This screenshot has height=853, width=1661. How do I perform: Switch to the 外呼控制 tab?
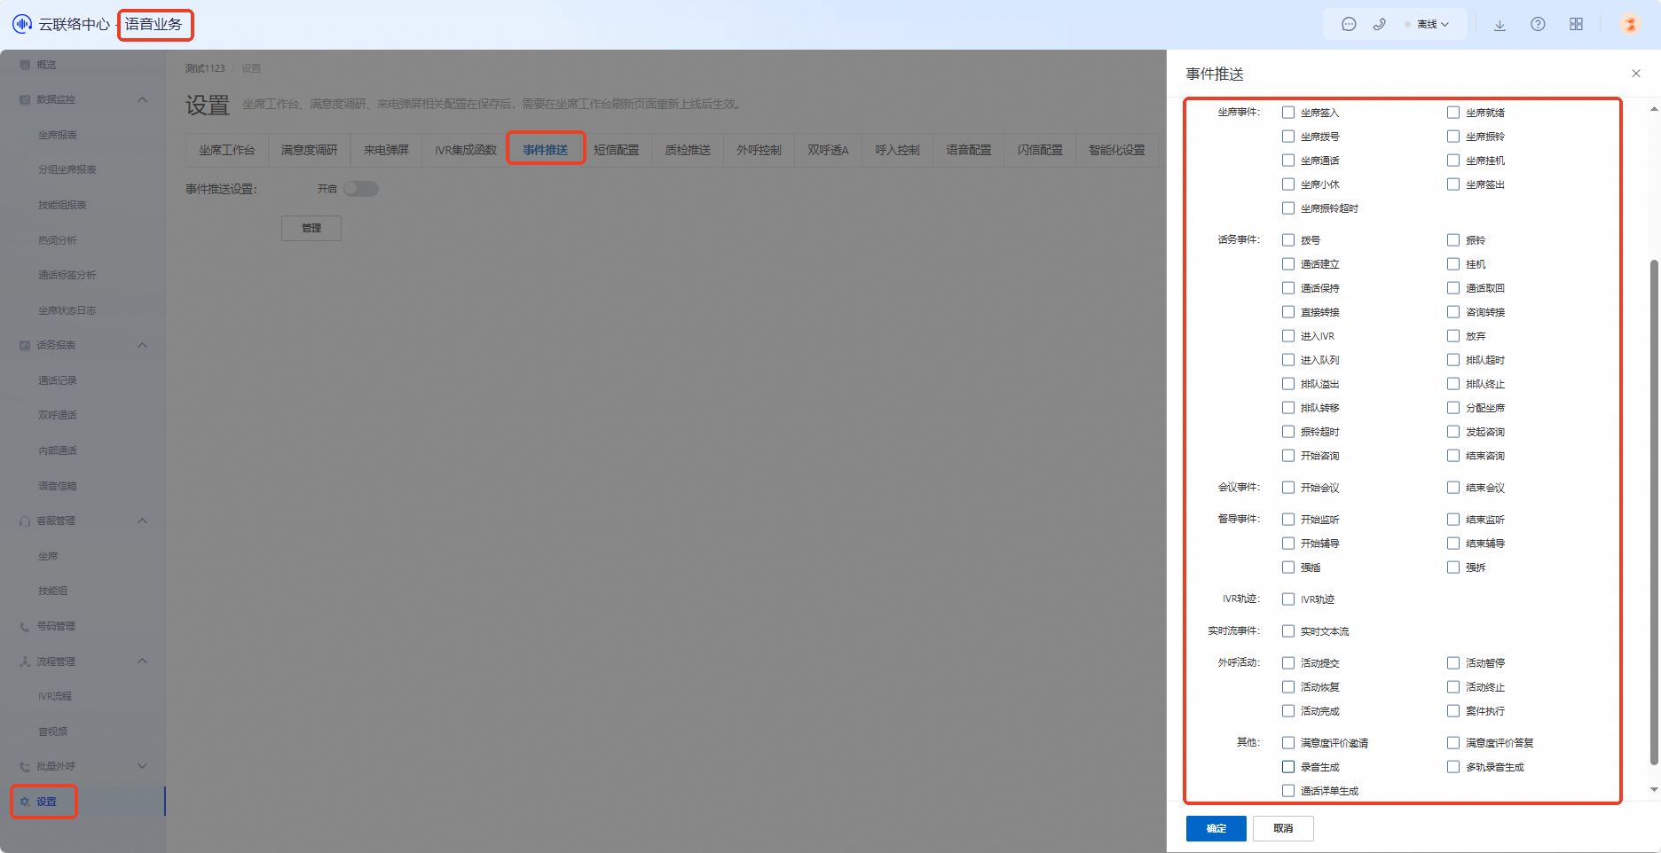pyautogui.click(x=759, y=150)
